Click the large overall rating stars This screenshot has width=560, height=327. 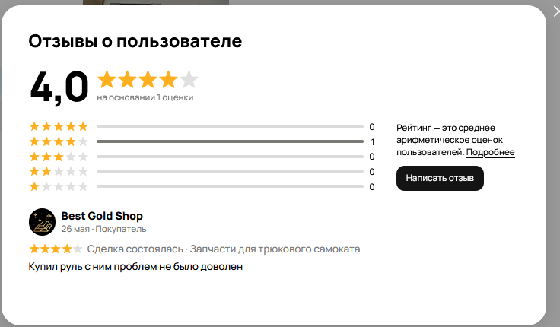click(x=148, y=79)
